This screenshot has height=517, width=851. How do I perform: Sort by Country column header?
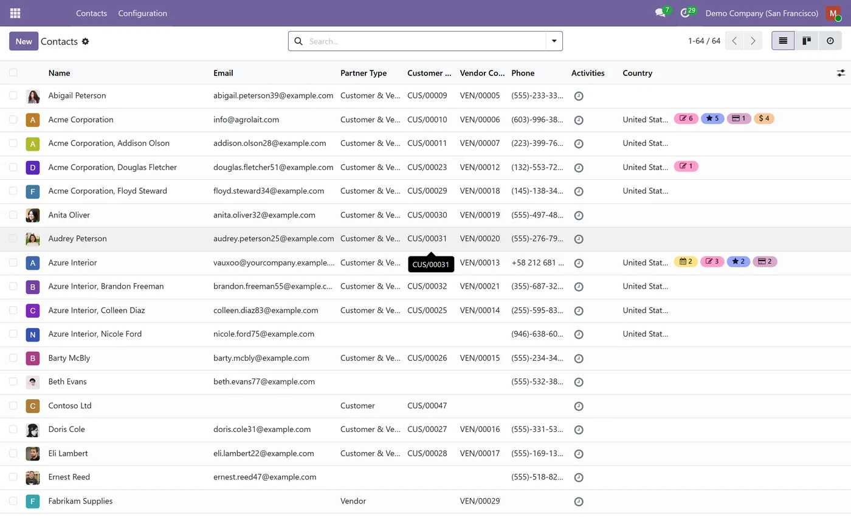tap(637, 73)
